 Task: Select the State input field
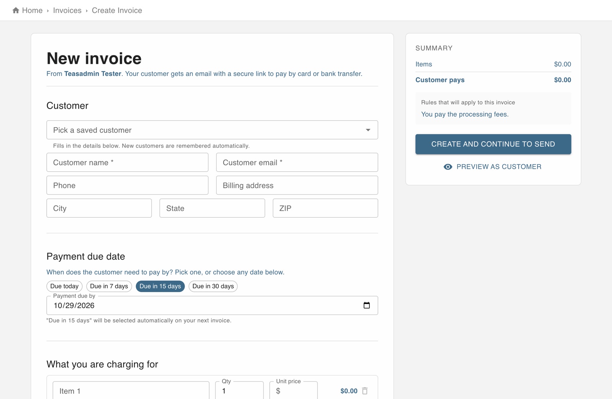212,208
